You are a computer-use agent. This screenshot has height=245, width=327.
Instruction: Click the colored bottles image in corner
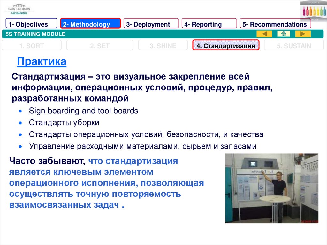(313, 10)
